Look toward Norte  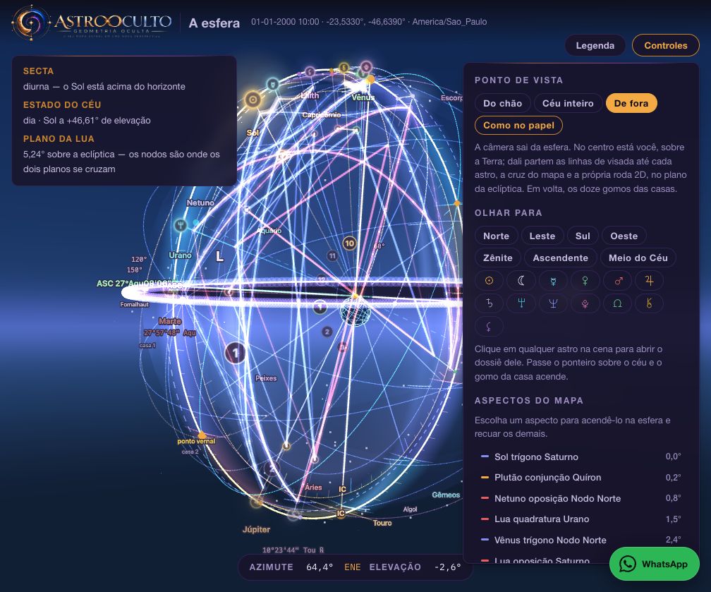[496, 236]
